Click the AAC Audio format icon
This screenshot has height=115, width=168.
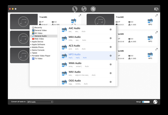click(64, 30)
